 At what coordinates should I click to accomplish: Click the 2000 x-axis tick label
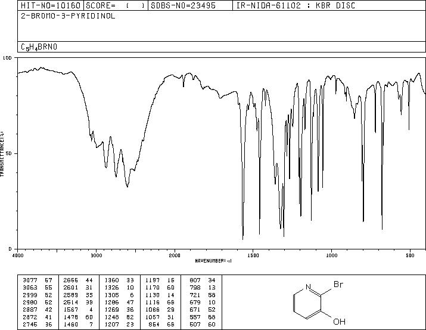click(175, 255)
